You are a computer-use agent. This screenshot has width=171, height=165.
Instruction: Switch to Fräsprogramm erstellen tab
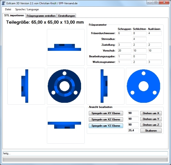41,16
